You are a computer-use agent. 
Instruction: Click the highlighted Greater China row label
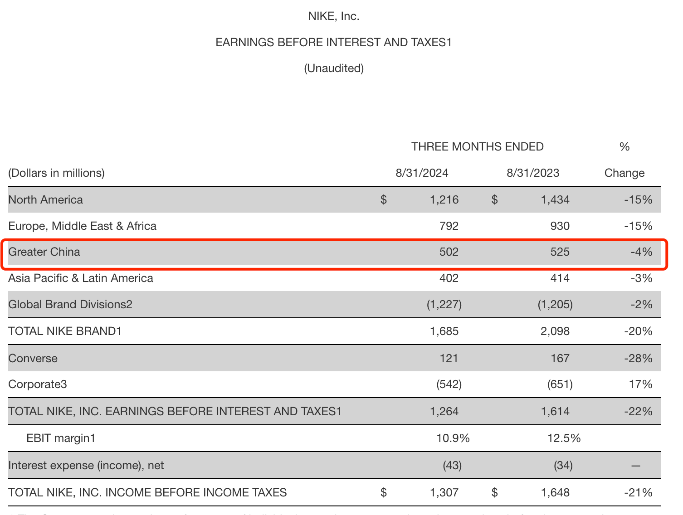pyautogui.click(x=44, y=252)
